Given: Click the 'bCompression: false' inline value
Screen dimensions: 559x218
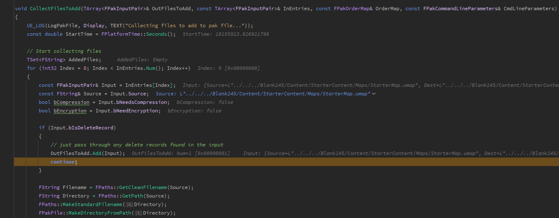Looking at the screenshot, I should coord(205,102).
